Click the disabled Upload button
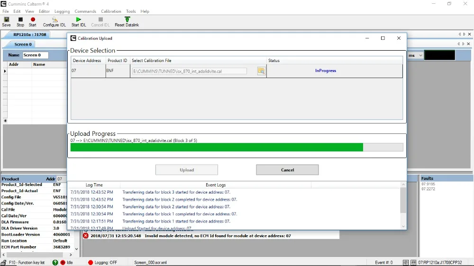The image size is (474, 266). (186, 170)
